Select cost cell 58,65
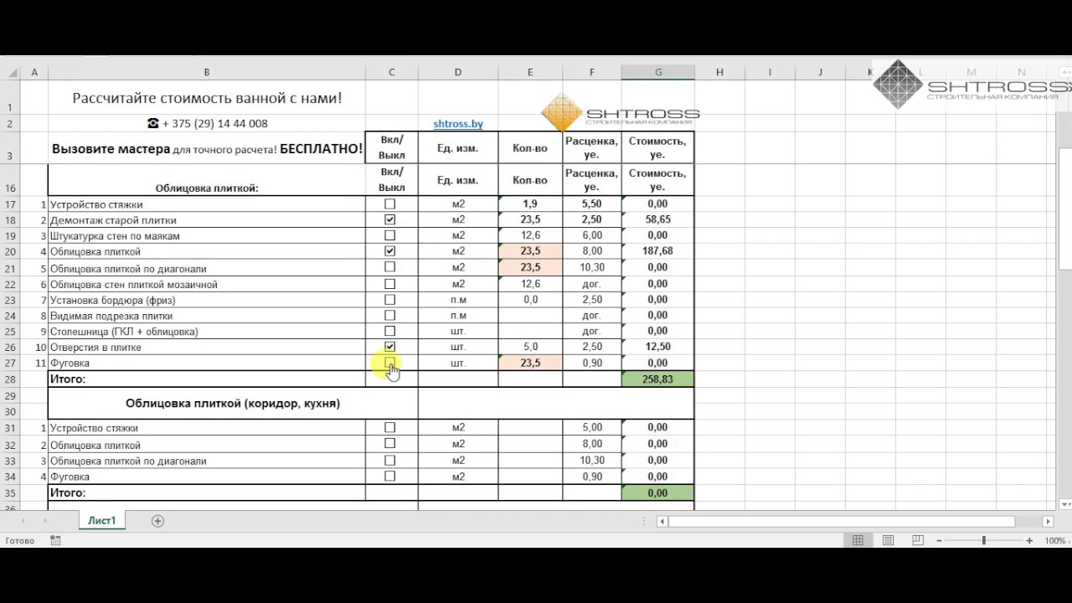The image size is (1072, 603). [658, 220]
